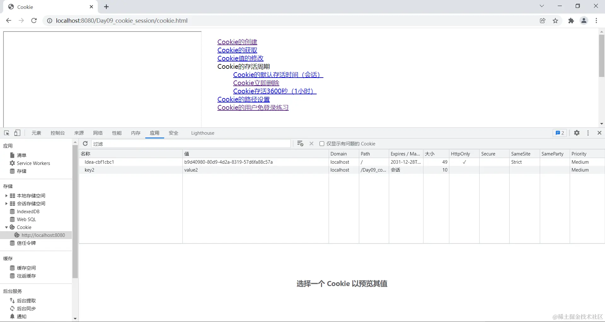This screenshot has height=322, width=605.
Task: Open the tab search chevron
Action: point(542,6)
